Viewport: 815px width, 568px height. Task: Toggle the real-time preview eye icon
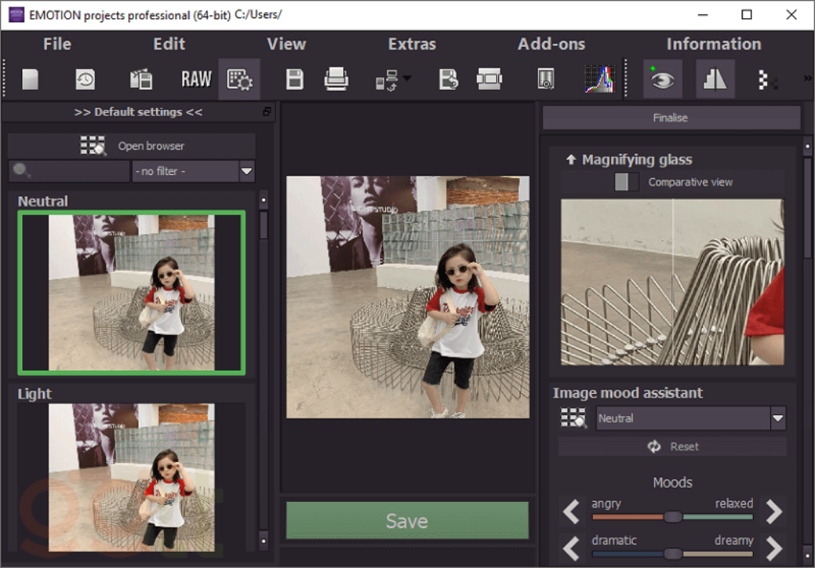coord(663,79)
